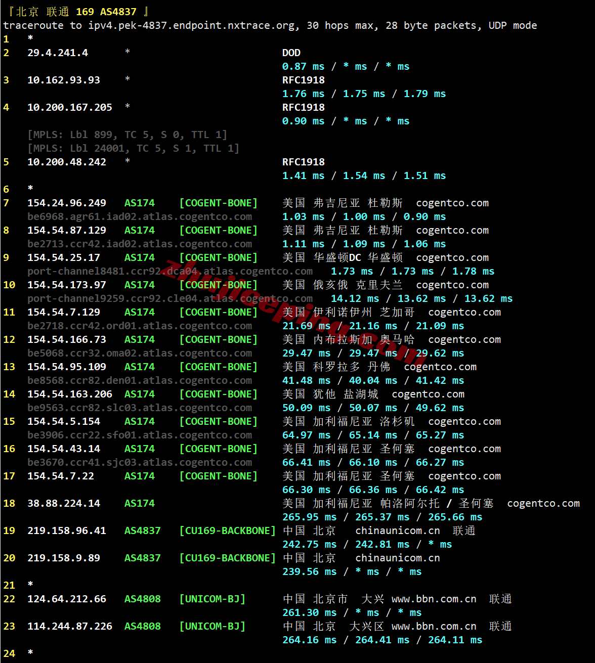Select the MPLS Lbl 899 line
Viewport: 595px width, 663px height.
(x=127, y=135)
